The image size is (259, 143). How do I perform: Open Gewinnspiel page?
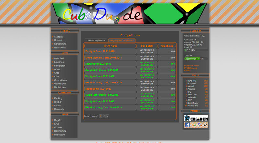(x=60, y=84)
